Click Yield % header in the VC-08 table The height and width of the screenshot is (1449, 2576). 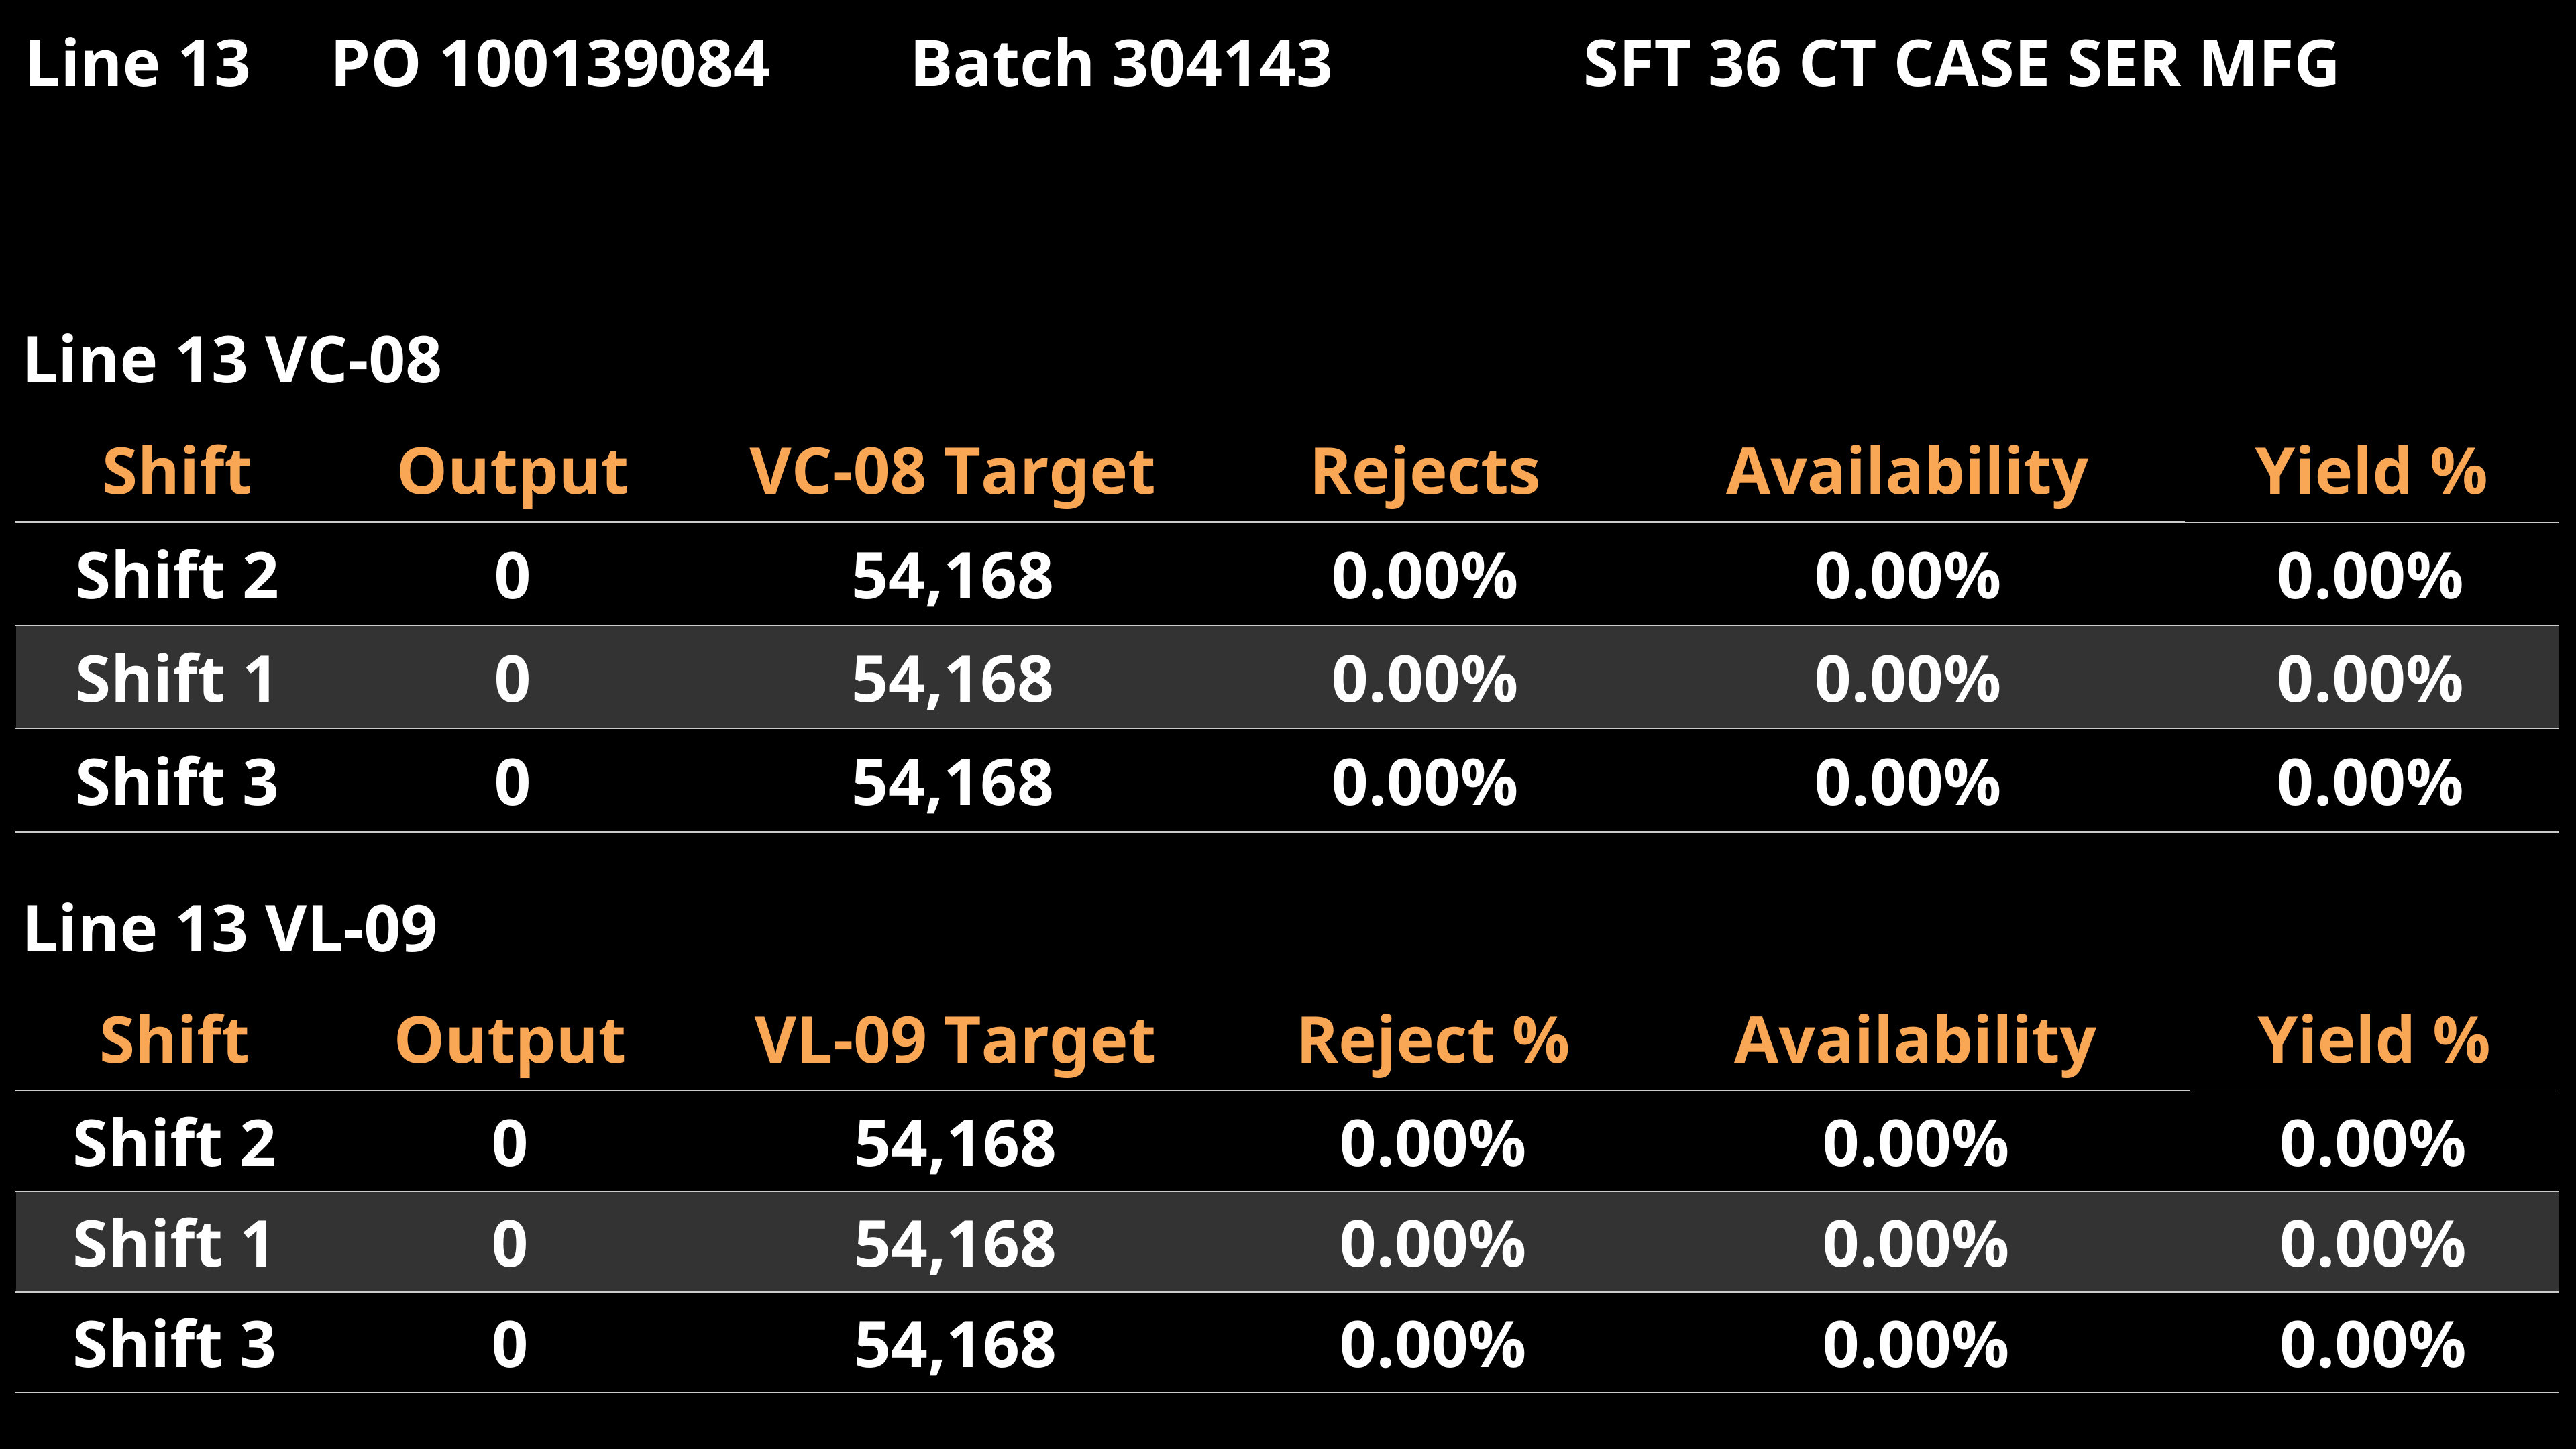2370,472
